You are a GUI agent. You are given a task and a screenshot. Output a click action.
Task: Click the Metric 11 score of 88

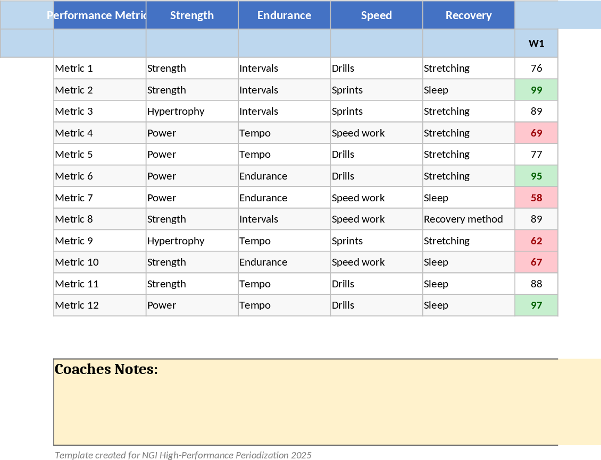536,284
